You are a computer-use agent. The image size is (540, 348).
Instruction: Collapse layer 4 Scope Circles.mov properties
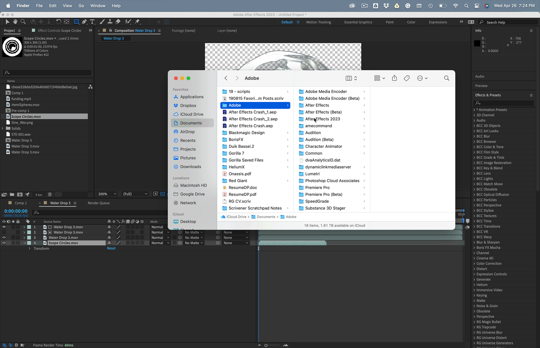coord(24,243)
